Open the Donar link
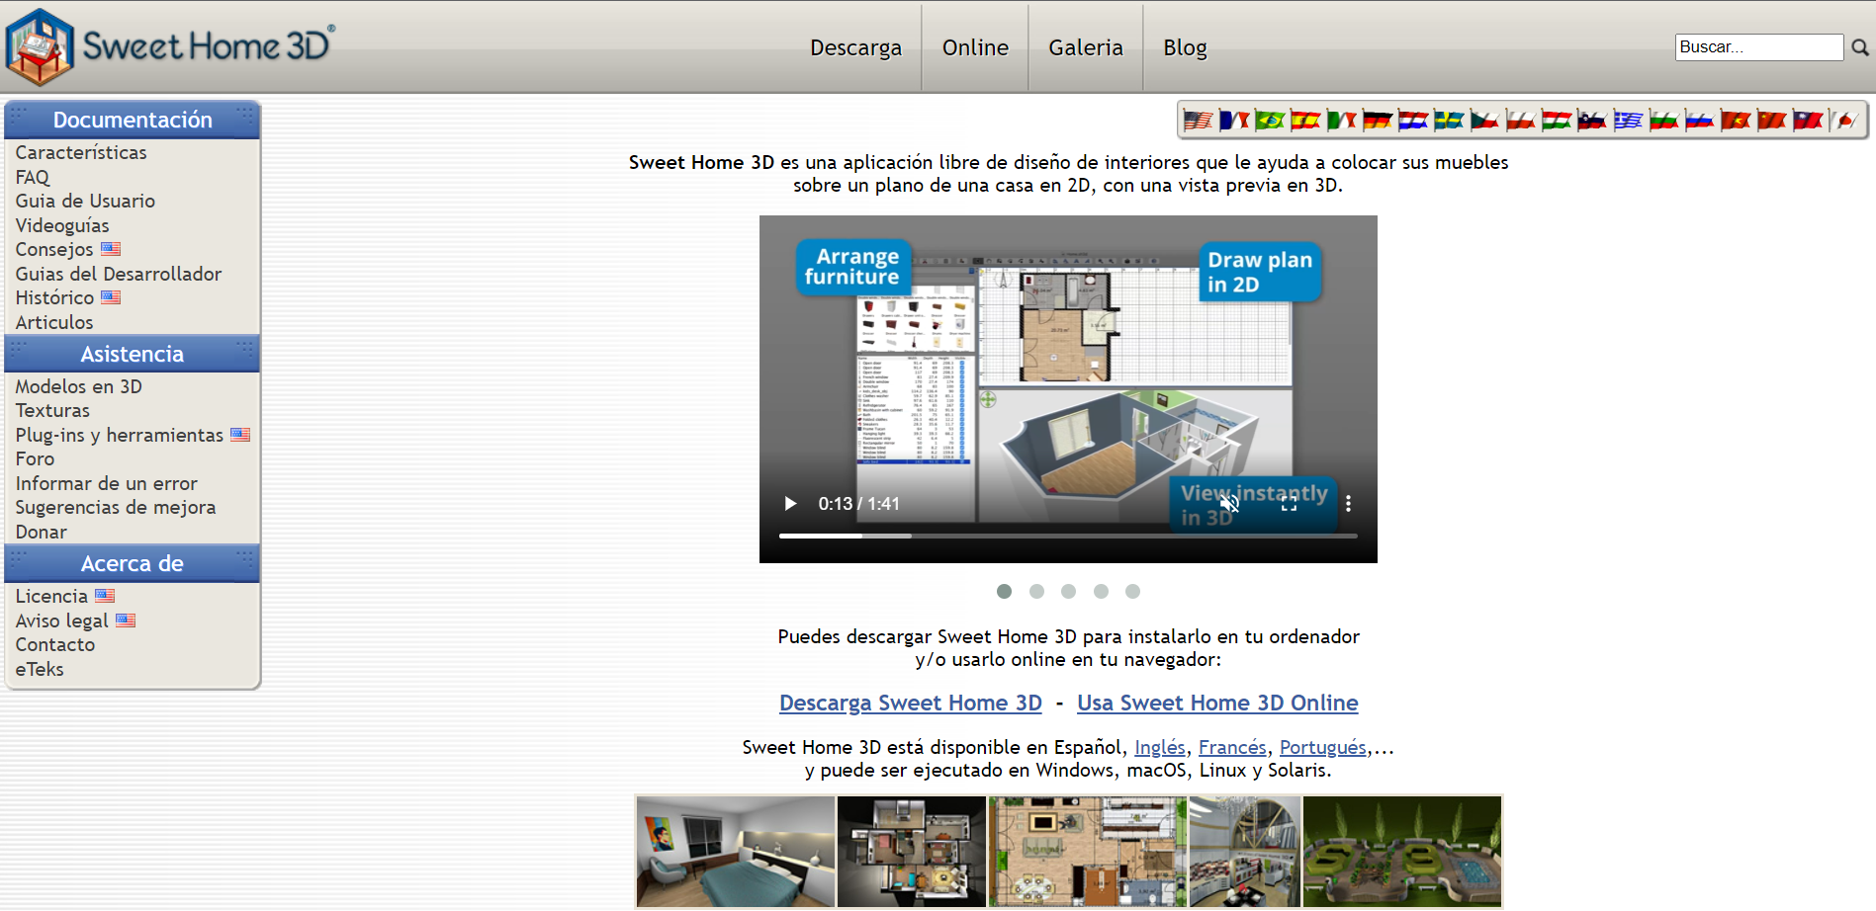The width and height of the screenshot is (1876, 911). (x=42, y=532)
